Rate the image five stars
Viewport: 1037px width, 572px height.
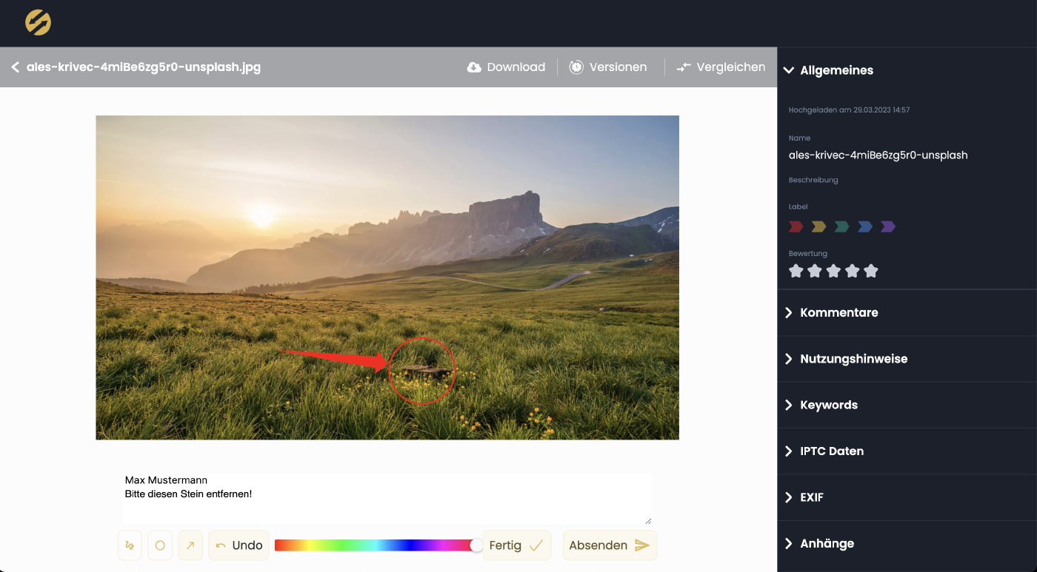point(871,271)
